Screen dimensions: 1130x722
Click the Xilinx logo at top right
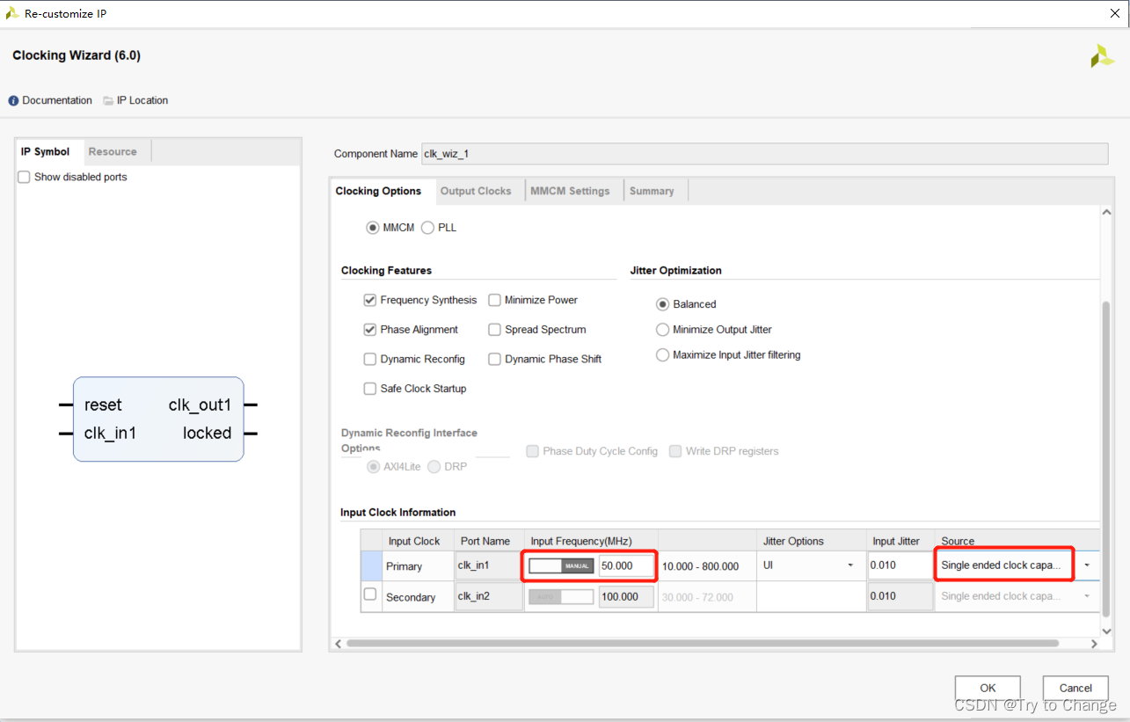pyautogui.click(x=1102, y=55)
